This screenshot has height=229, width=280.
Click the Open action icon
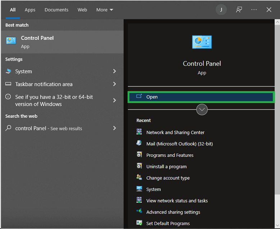(139, 96)
